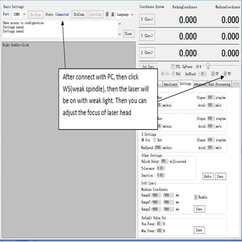Toggle the WS weak spindle checkbox

pyautogui.click(x=225, y=74)
